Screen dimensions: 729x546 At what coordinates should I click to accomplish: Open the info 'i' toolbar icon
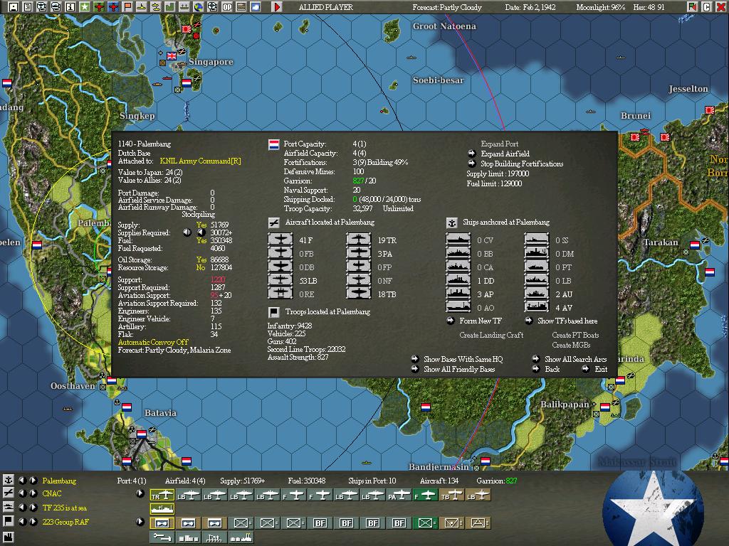[70, 6]
